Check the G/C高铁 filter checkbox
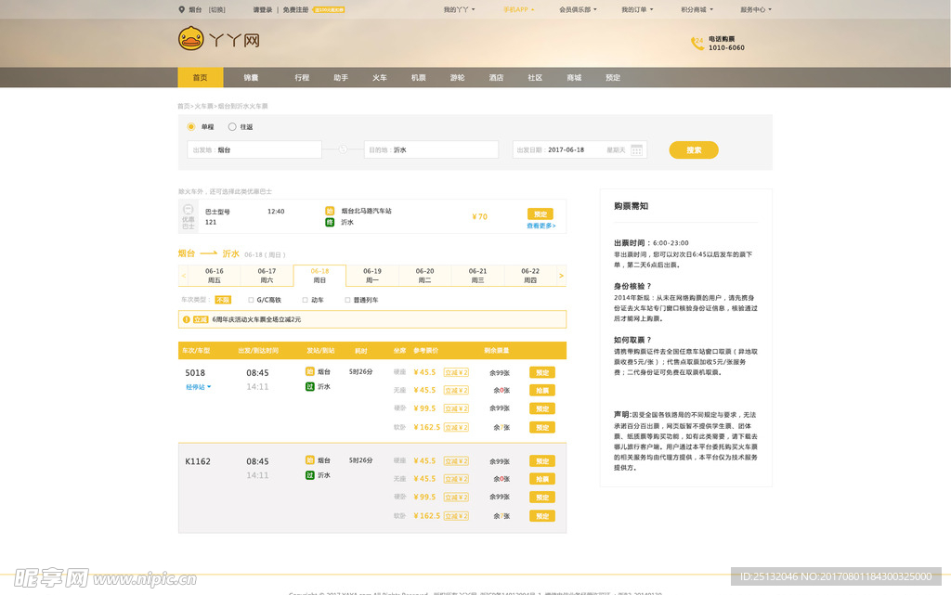 click(251, 300)
